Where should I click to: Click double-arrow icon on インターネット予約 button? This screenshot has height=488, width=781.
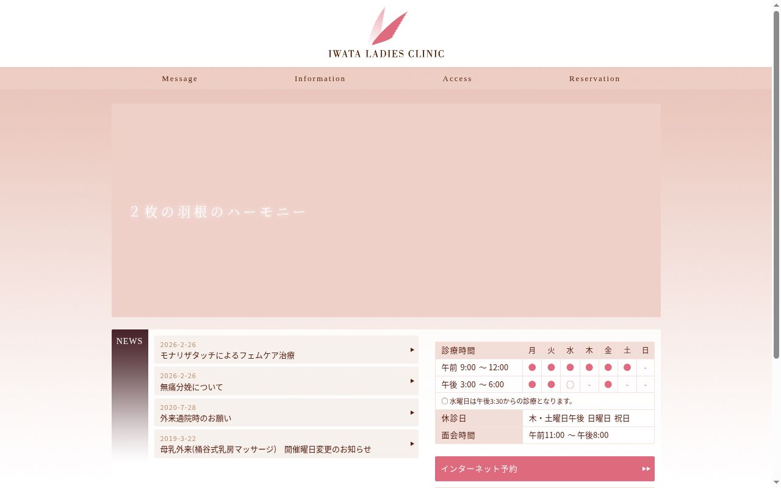click(646, 468)
